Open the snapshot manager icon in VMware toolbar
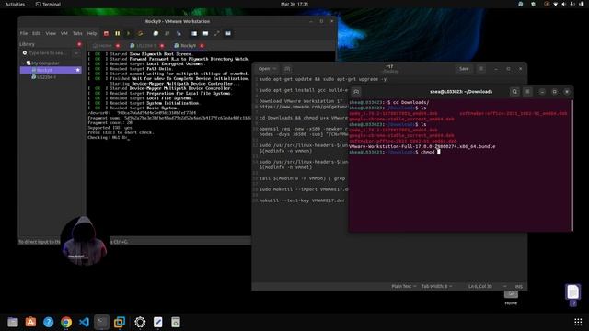The width and height of the screenshot is (589, 331). pos(179,33)
